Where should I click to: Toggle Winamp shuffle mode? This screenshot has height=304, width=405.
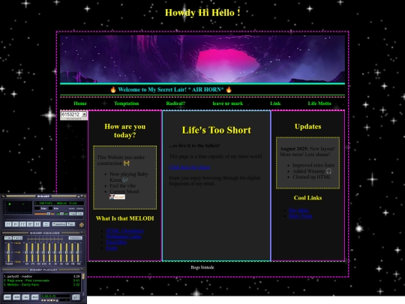pyautogui.click(x=59, y=224)
